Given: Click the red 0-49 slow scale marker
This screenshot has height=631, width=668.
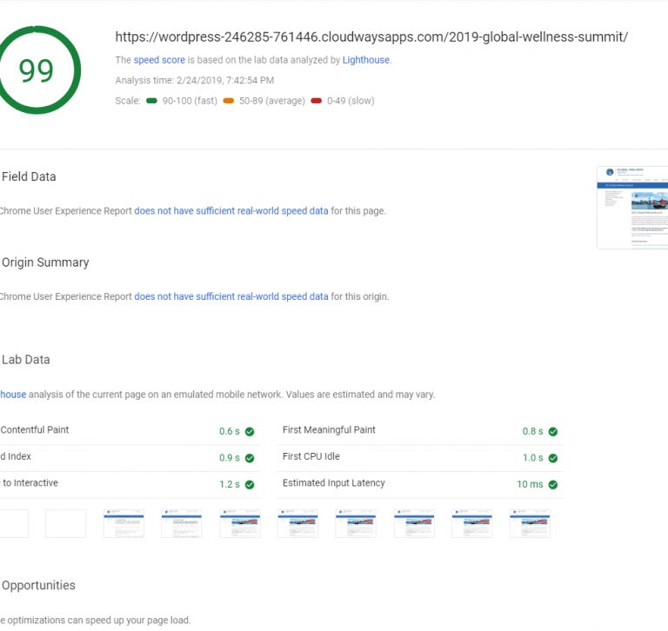Looking at the screenshot, I should (316, 101).
